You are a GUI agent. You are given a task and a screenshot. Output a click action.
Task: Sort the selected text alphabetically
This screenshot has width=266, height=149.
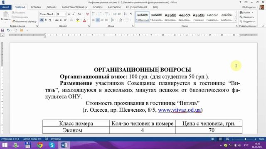coord(125,14)
